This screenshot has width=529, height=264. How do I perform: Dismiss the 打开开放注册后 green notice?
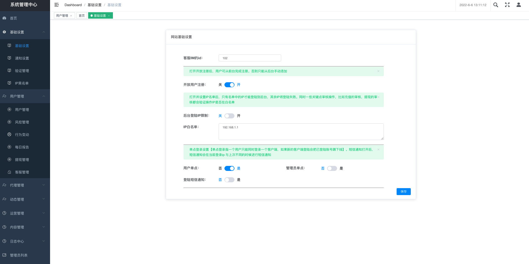point(378,71)
